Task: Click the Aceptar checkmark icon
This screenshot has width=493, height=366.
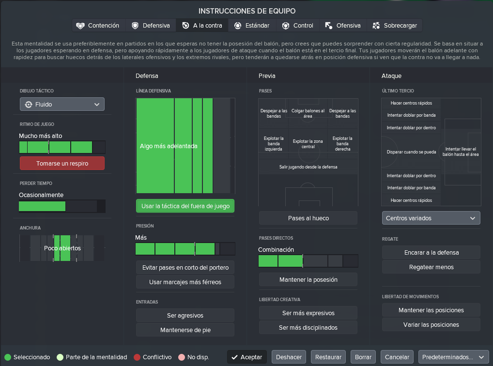Action: [x=234, y=357]
